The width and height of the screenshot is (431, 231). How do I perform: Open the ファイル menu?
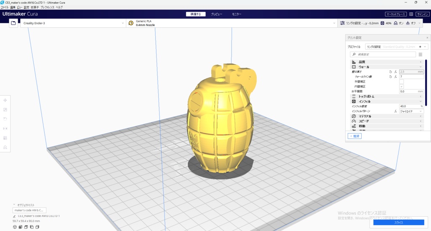[5, 8]
